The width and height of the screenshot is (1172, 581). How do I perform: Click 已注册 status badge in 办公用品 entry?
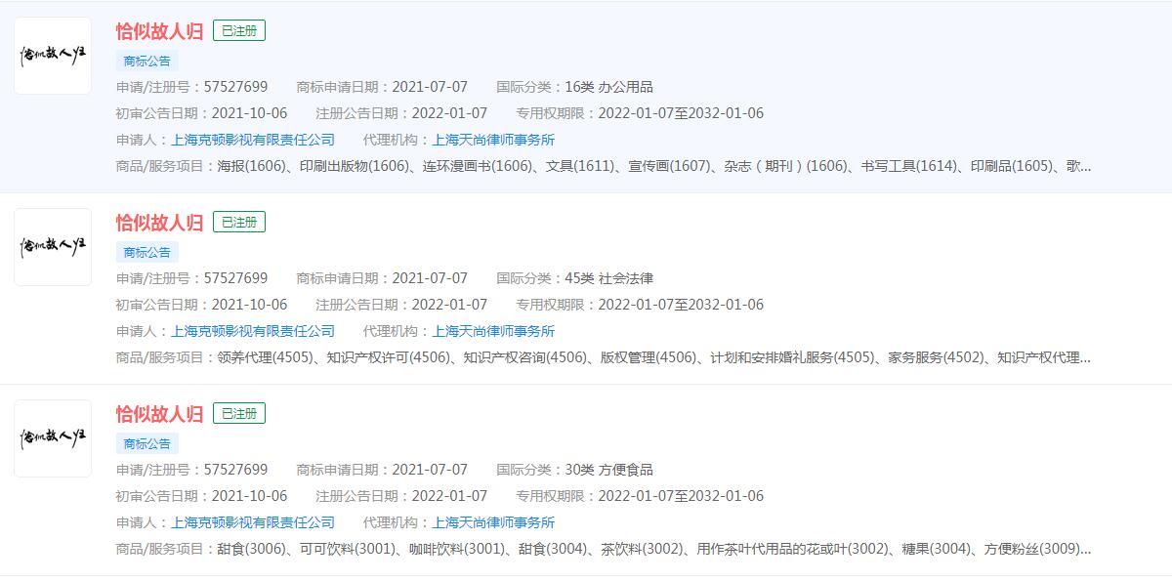coord(239,31)
